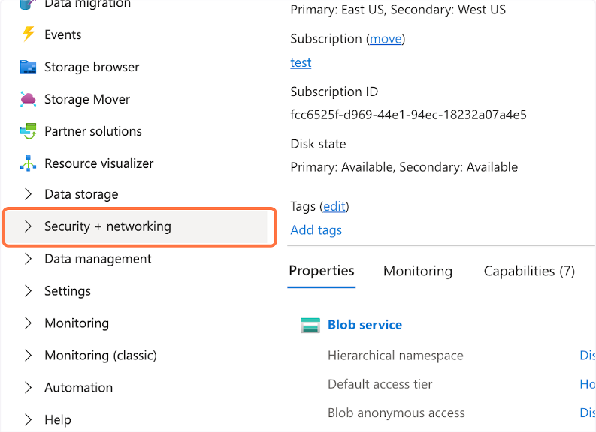Viewport: 596px width, 432px height.
Task: Expand the Automation section
Action: [29, 388]
